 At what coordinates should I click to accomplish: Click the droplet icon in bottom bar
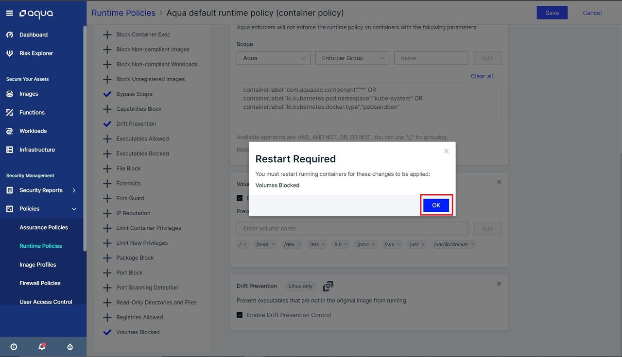pos(70,347)
